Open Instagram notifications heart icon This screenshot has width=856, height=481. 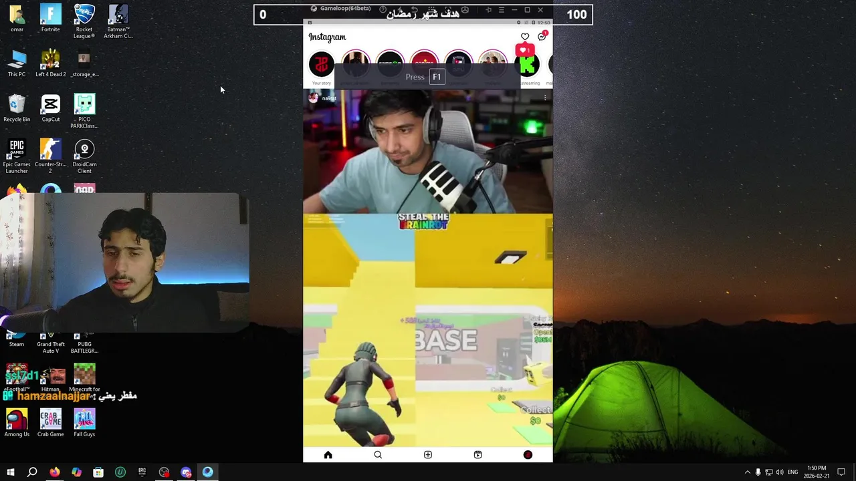525,37
